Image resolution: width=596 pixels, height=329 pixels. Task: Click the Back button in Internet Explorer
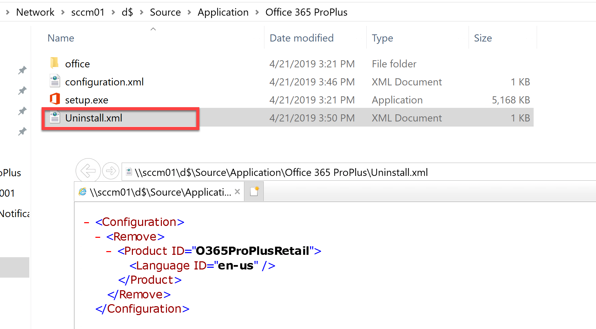[88, 171]
